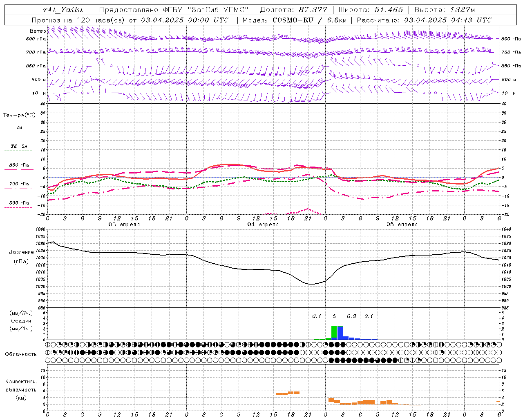
Task: Select the 850 гПа temperature legend entry
Action: [x=19, y=165]
